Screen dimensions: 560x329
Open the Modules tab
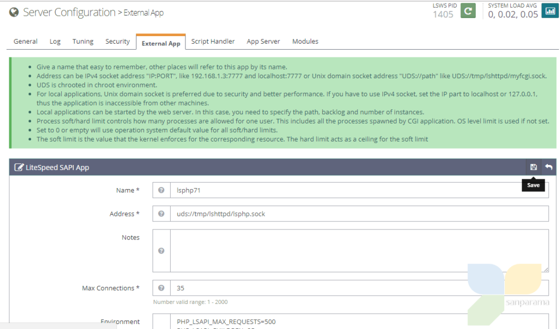[x=305, y=42]
